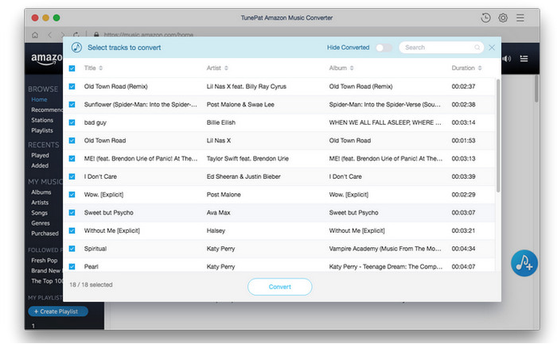Uncheck the Pearl track checkbox
The height and width of the screenshot is (344, 557).
pyautogui.click(x=72, y=267)
